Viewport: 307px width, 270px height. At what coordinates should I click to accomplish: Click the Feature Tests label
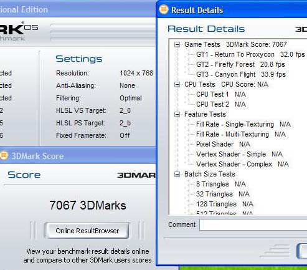coord(205,114)
